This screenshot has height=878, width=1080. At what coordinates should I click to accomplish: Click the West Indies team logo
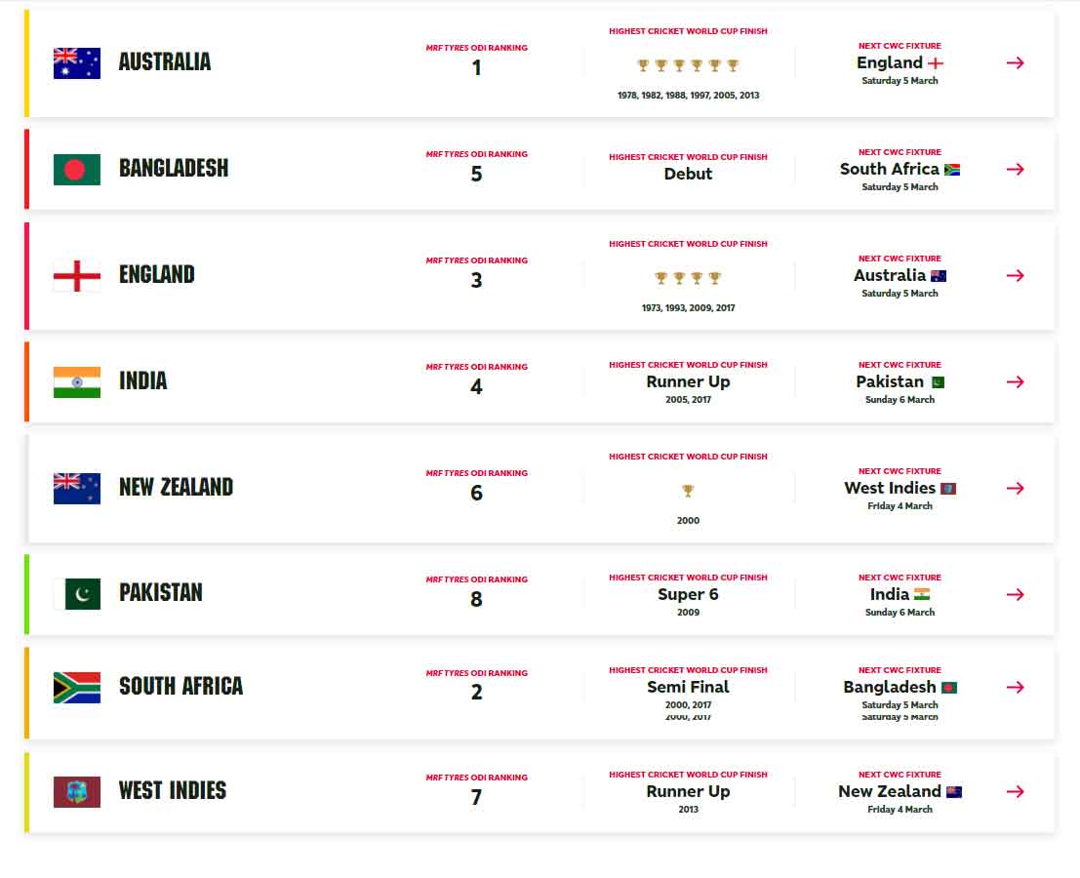click(x=76, y=791)
